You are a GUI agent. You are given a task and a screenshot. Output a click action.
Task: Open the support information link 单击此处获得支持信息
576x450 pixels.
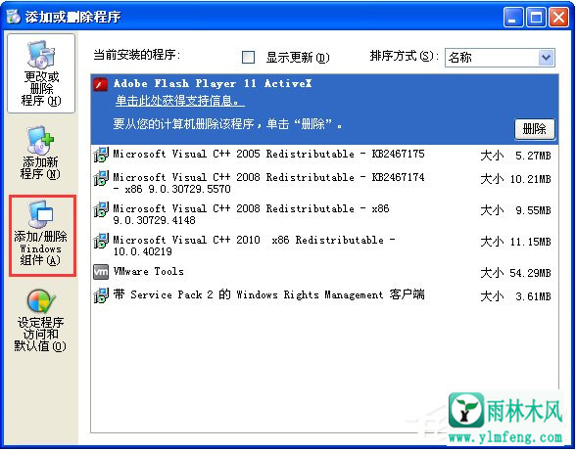(180, 100)
